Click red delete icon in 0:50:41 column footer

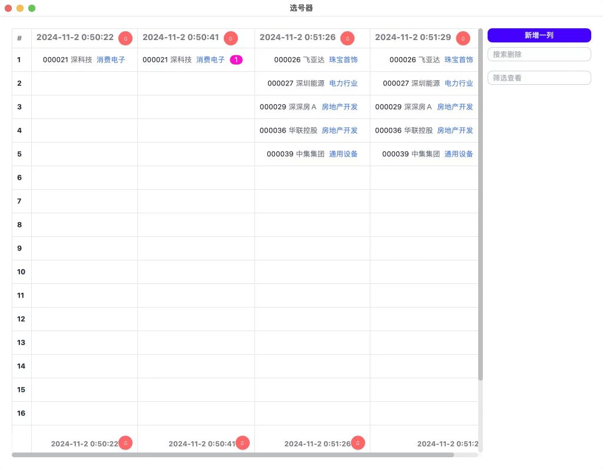point(243,443)
